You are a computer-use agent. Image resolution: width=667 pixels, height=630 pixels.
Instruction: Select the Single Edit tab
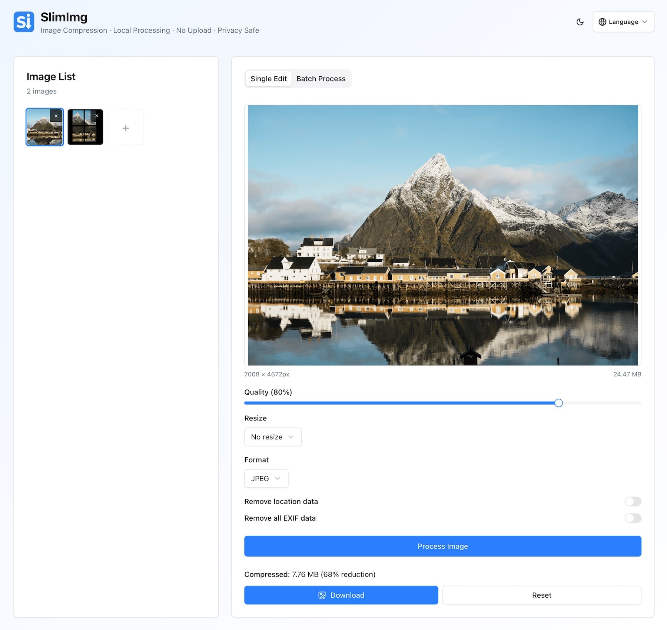(268, 79)
